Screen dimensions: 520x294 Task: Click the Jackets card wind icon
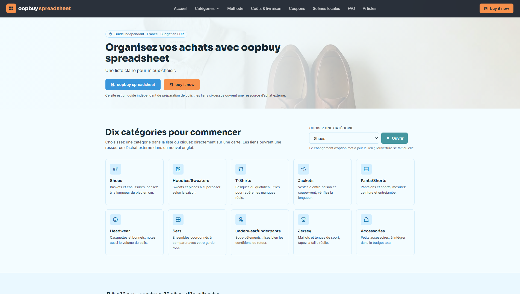(x=303, y=169)
